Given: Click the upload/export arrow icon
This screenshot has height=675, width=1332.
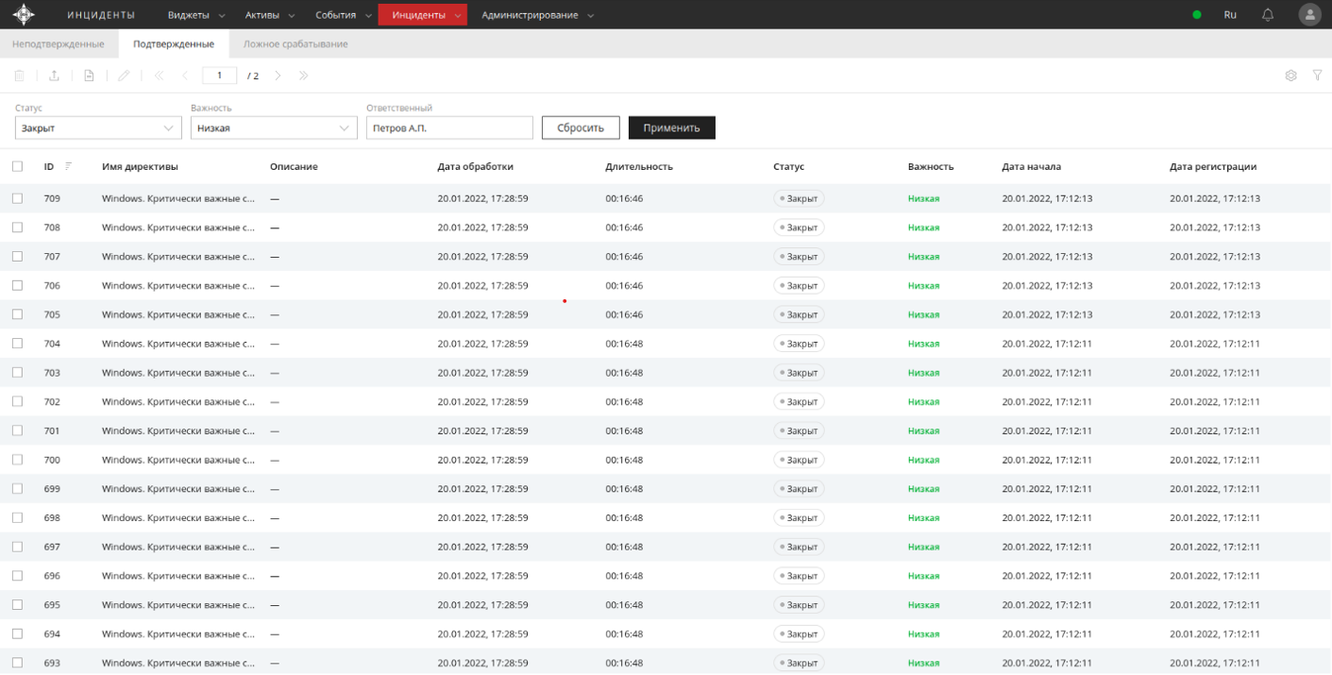Looking at the screenshot, I should tap(54, 76).
